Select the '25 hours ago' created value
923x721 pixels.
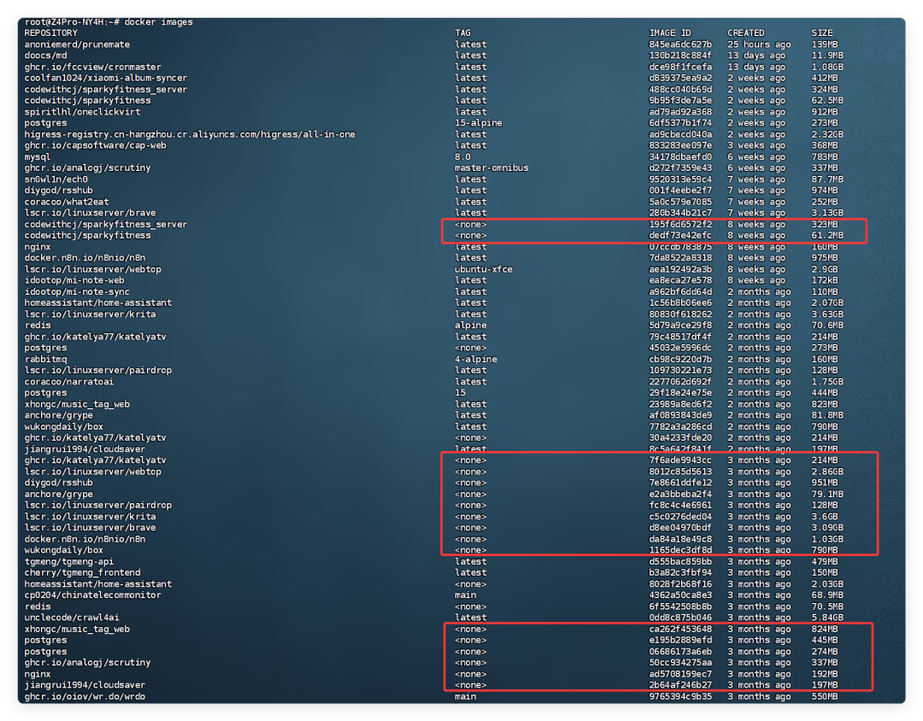[x=759, y=44]
